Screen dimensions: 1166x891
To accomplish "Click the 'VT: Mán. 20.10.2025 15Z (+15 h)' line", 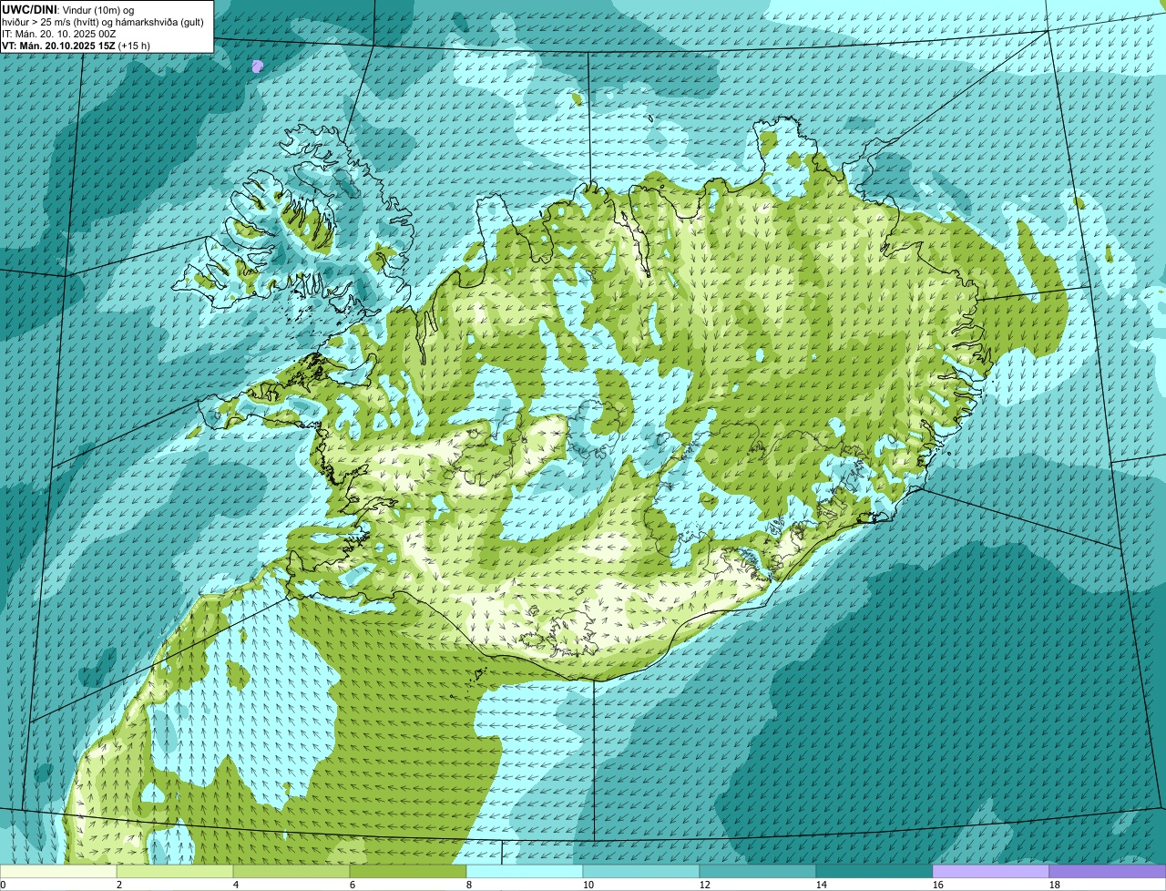I will point(77,46).
